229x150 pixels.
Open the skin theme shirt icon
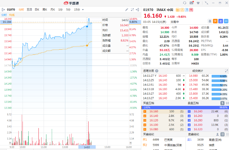[x=198, y=3]
